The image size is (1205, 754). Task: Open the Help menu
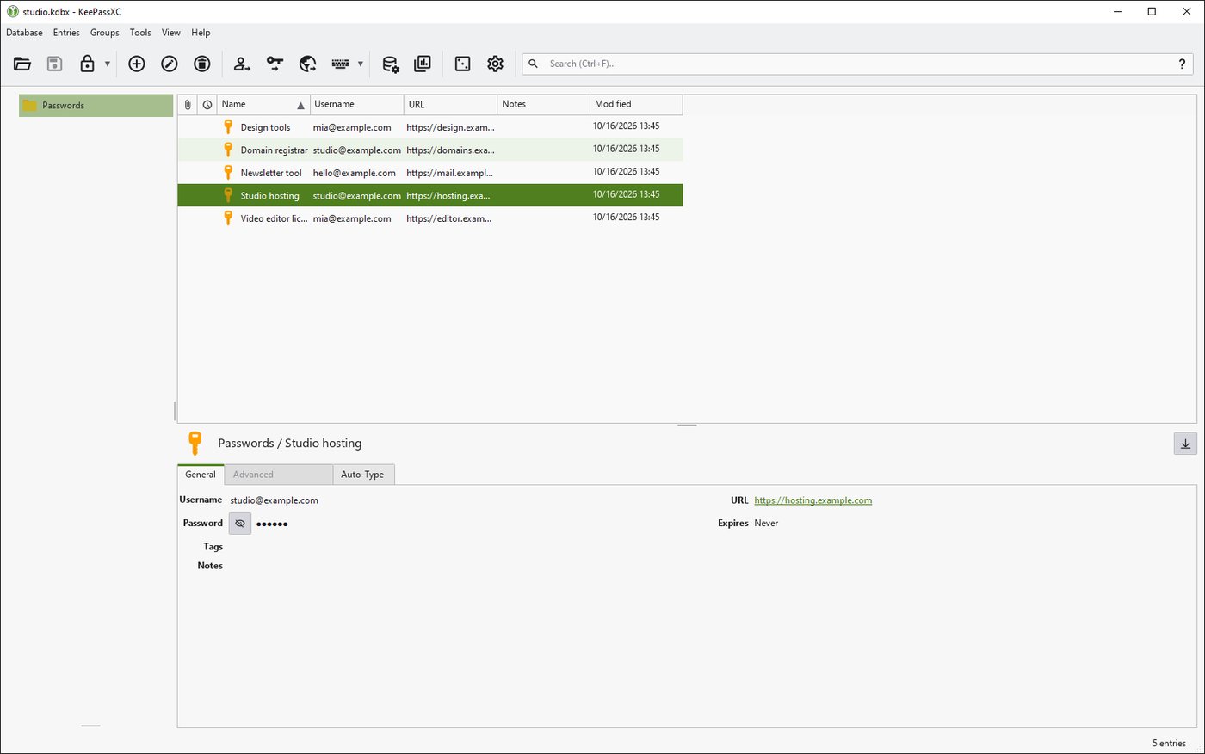(201, 33)
